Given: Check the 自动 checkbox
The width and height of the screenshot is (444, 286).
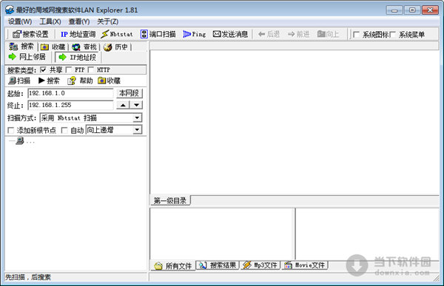Looking at the screenshot, I should click(64, 130).
